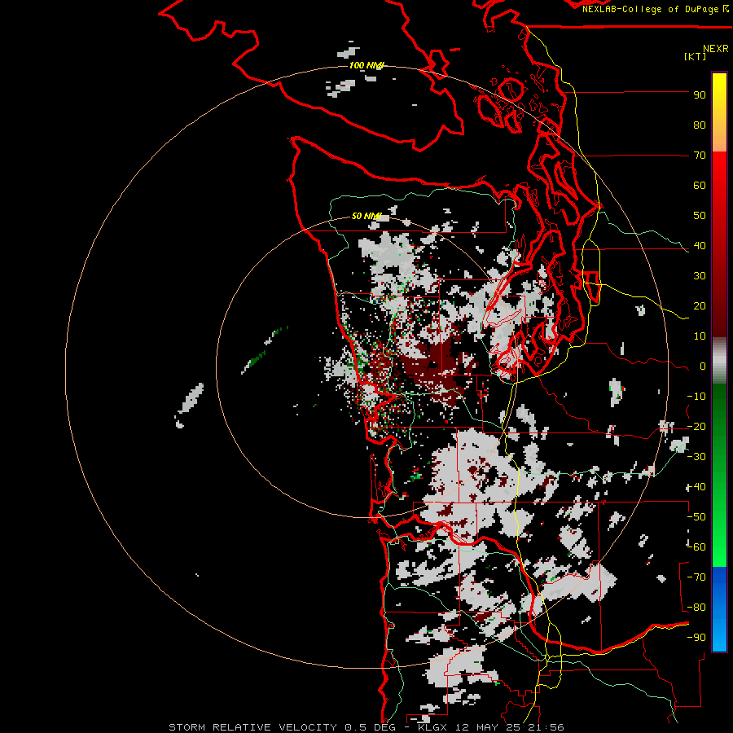This screenshot has width=733, height=733.
Task: Click the NEXLAB-College of DuPage watermark text
Action: click(x=655, y=9)
